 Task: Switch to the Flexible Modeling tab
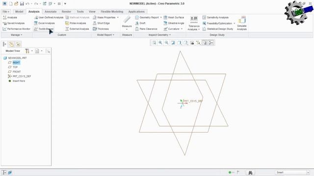[x=112, y=12]
